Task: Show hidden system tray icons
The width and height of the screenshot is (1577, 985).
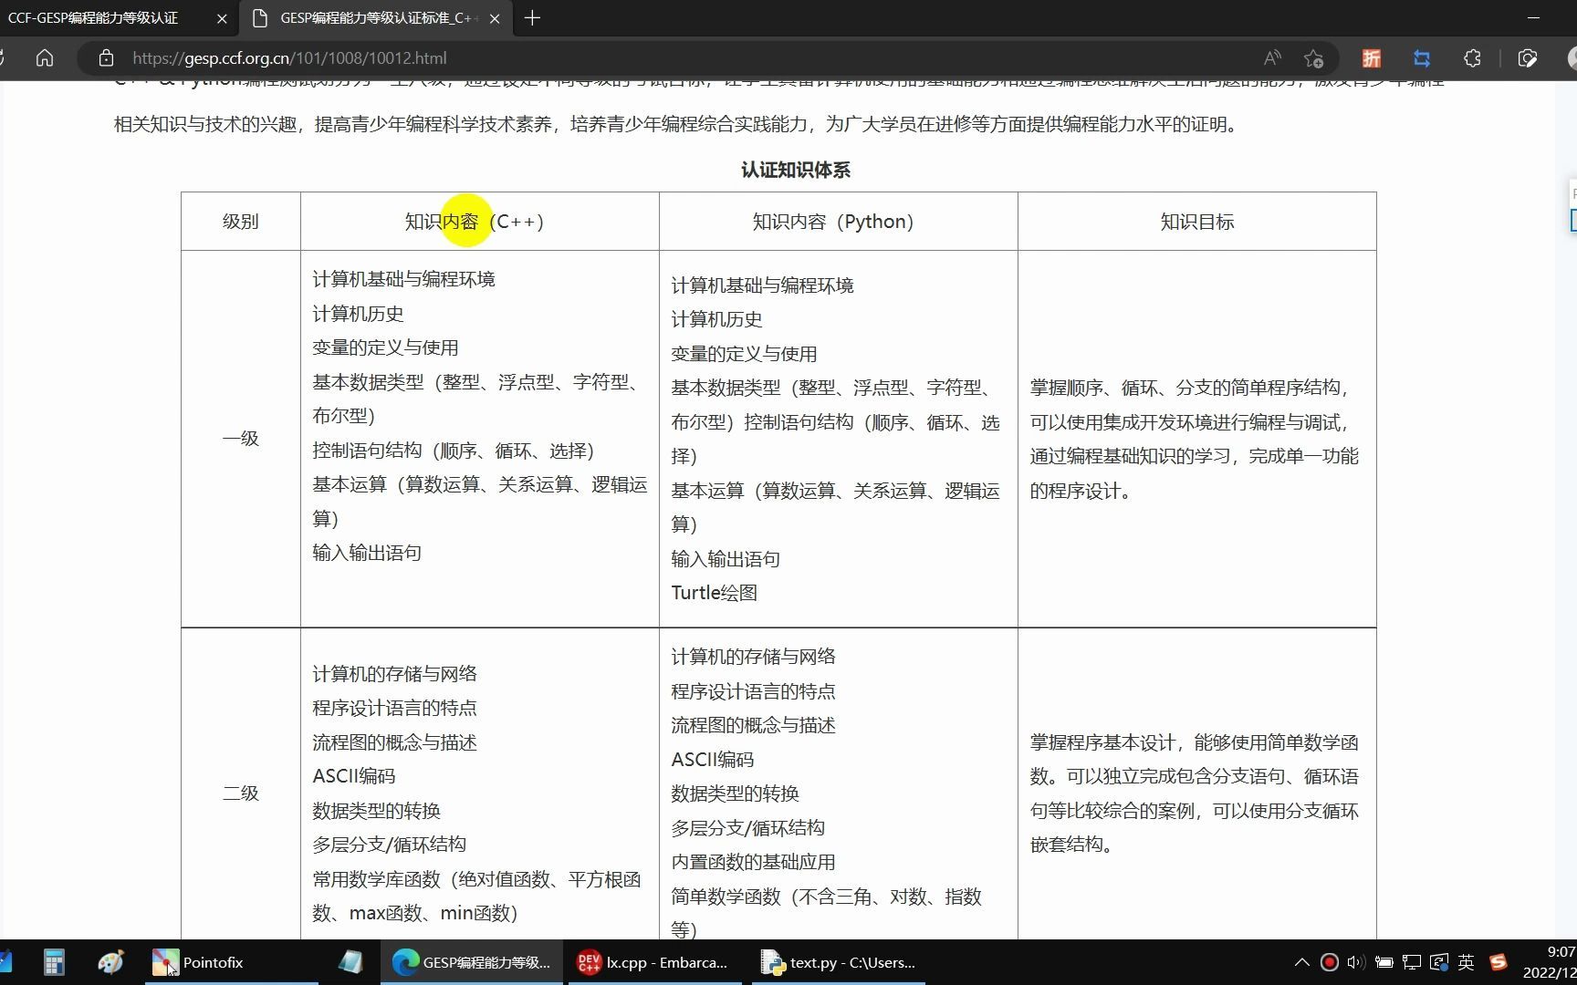Action: point(1302,962)
